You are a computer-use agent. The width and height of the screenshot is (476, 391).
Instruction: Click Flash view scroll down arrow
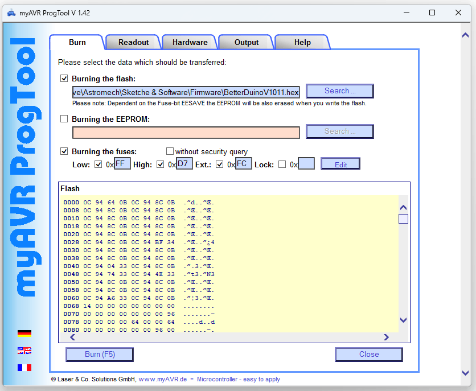[403, 320]
